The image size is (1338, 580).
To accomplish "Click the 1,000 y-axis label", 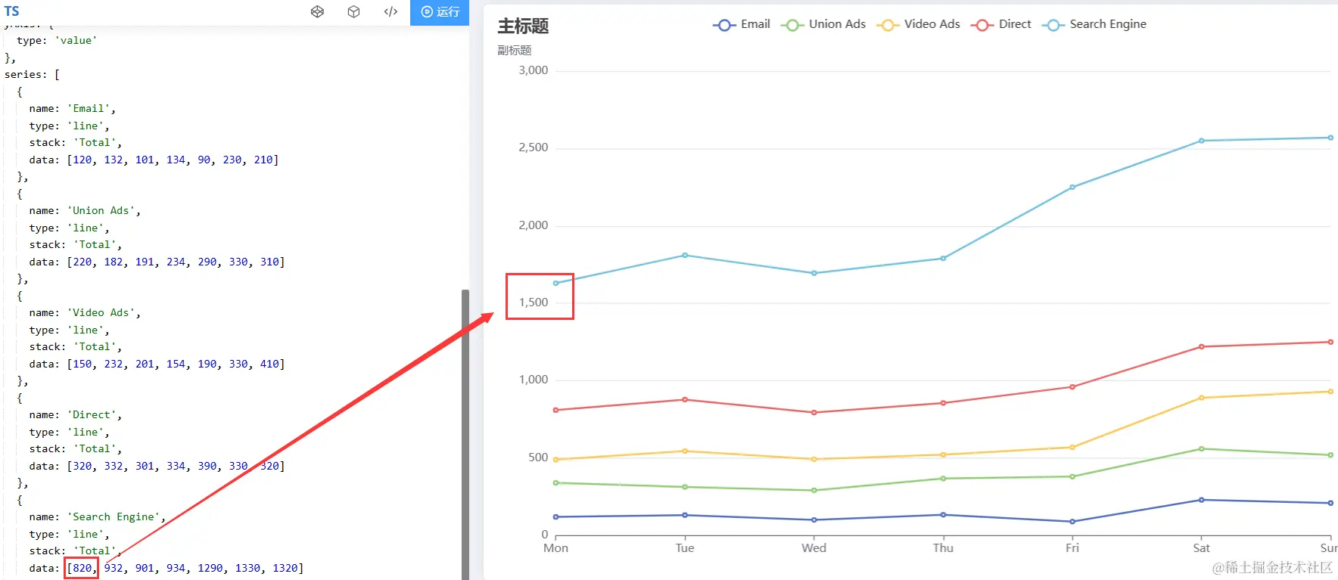I will 534,380.
